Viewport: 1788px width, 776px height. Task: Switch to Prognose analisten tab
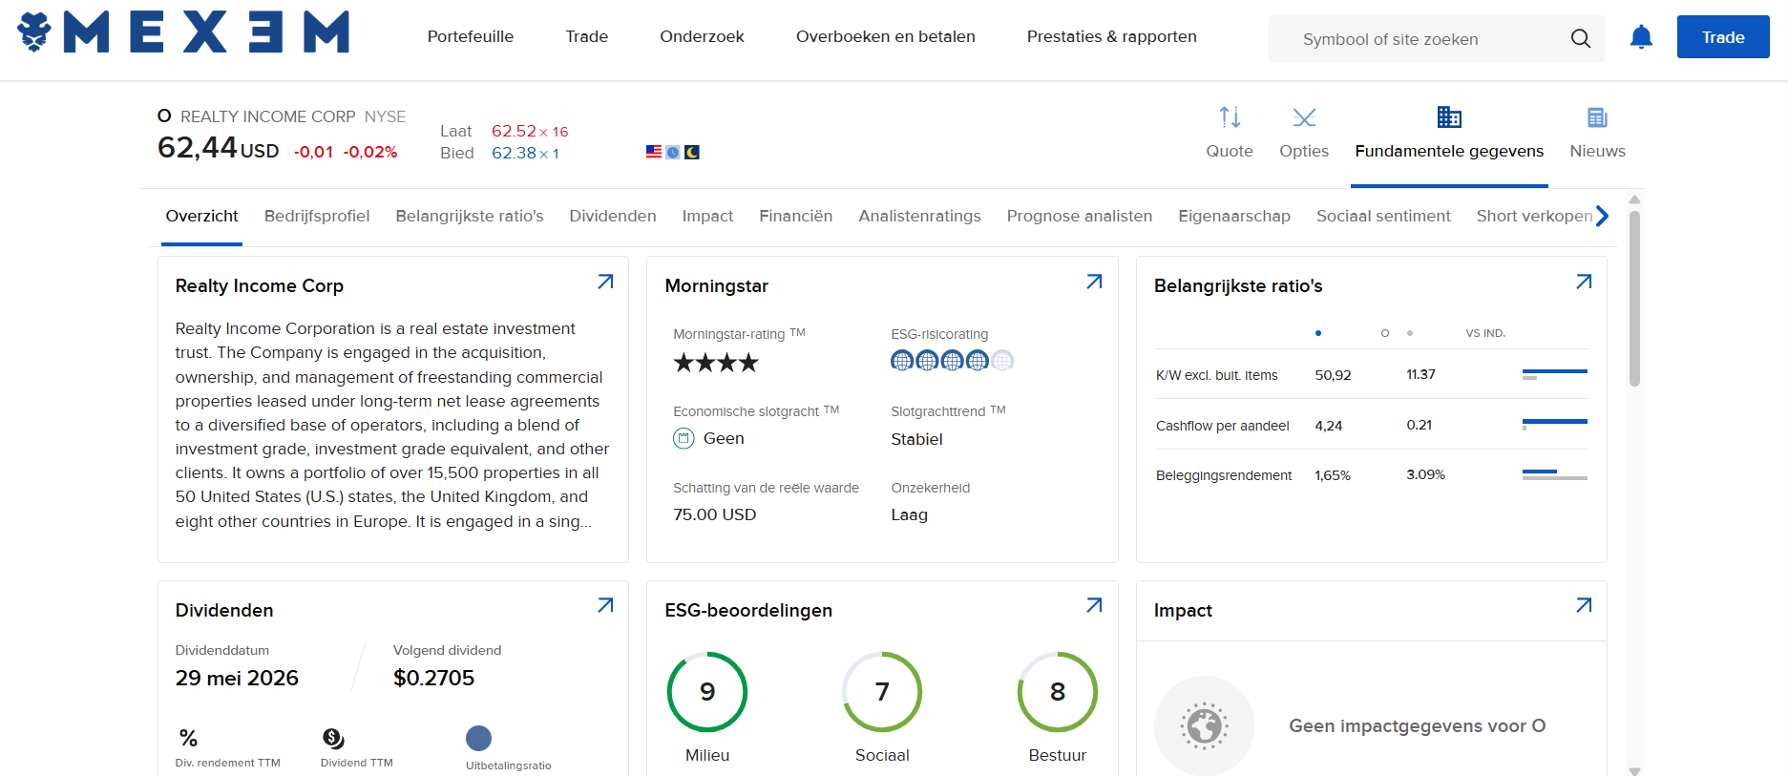(1080, 216)
